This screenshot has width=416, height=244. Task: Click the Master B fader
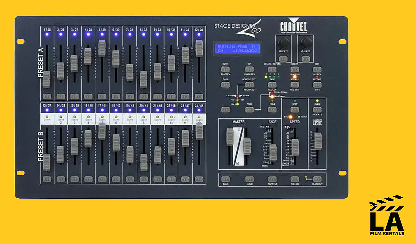coord(247,146)
